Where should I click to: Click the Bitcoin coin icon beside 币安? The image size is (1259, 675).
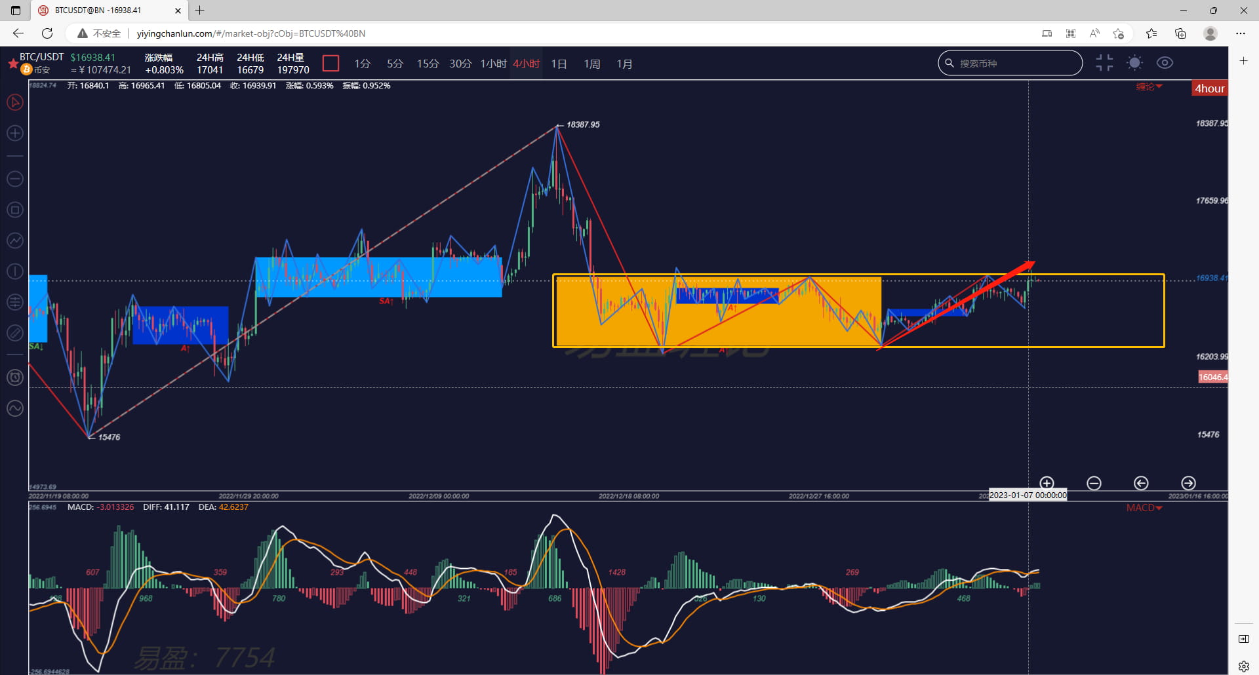(x=27, y=69)
